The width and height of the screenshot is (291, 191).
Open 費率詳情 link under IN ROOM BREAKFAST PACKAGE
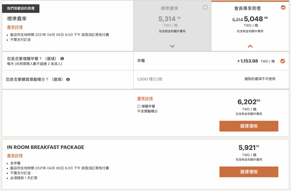[x=15, y=156]
